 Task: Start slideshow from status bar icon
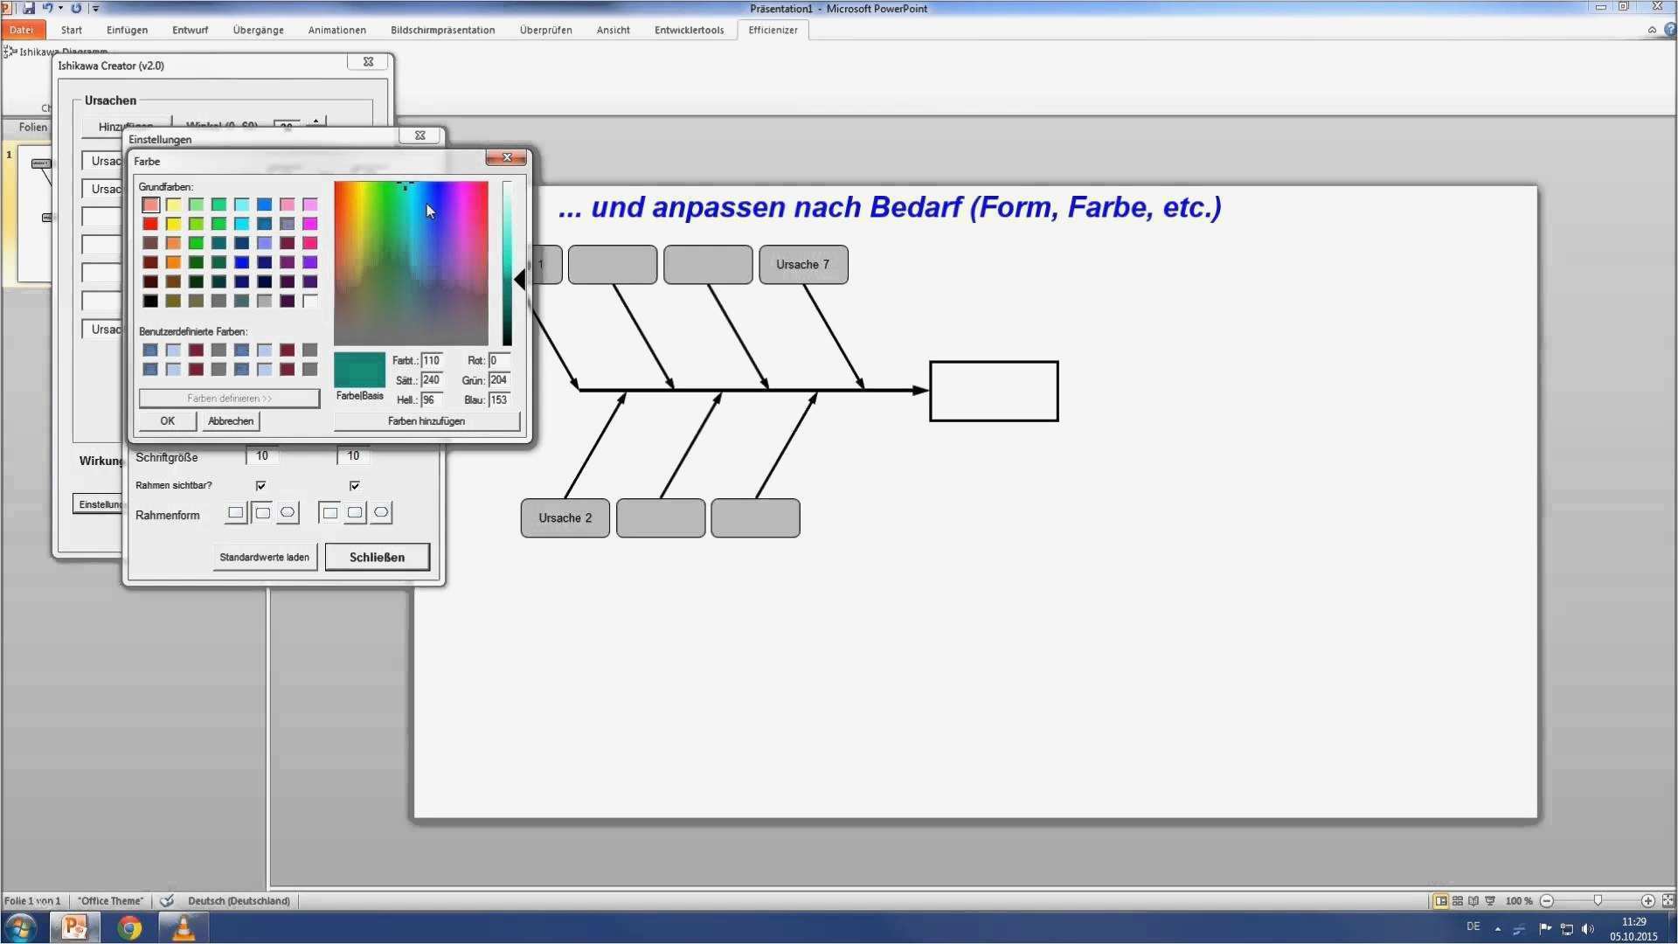pos(1490,900)
